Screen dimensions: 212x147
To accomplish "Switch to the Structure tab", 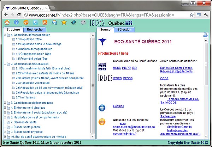I will (13, 30).
